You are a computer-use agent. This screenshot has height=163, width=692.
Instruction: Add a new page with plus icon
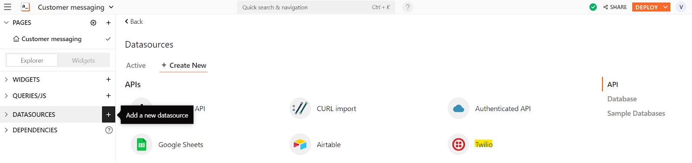click(109, 22)
